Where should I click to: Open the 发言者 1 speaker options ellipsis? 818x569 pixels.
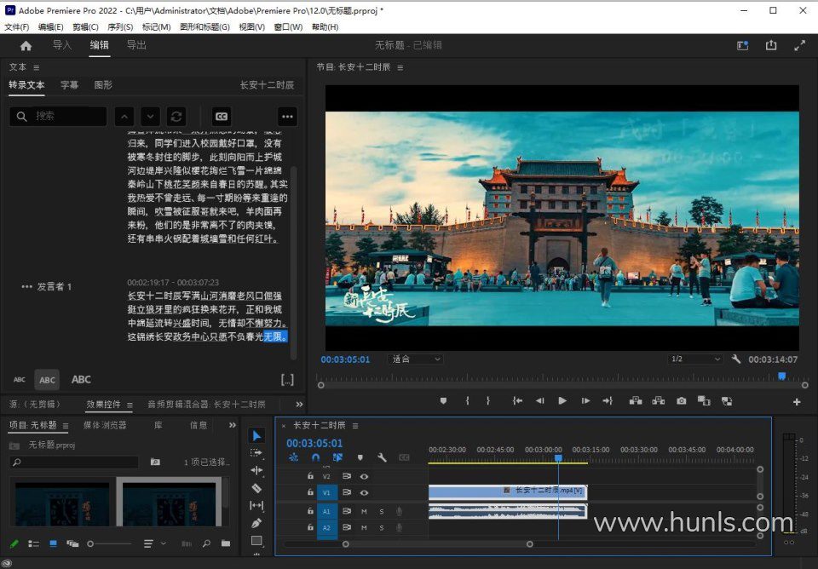[26, 286]
